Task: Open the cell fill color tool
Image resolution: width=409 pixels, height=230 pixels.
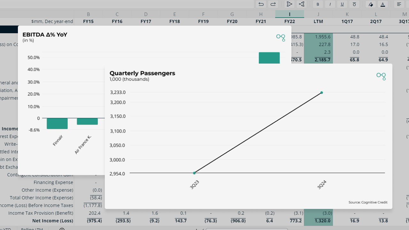Action: [371, 4]
